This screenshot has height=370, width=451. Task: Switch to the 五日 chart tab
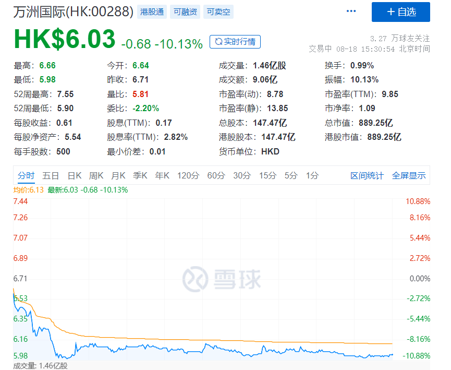click(51, 176)
